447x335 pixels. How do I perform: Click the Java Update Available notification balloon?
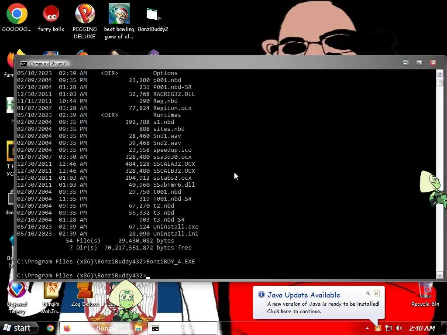(x=319, y=303)
